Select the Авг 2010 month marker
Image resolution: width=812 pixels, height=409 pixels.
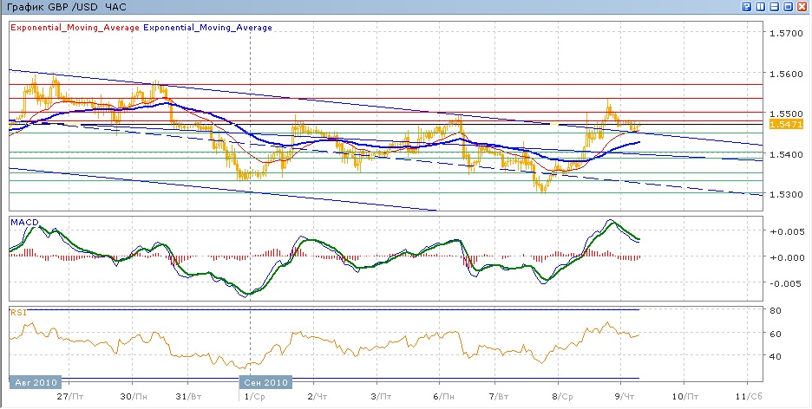coord(36,382)
